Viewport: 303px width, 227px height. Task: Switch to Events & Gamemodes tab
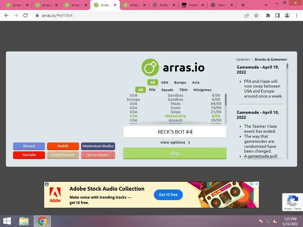pyautogui.click(x=271, y=59)
